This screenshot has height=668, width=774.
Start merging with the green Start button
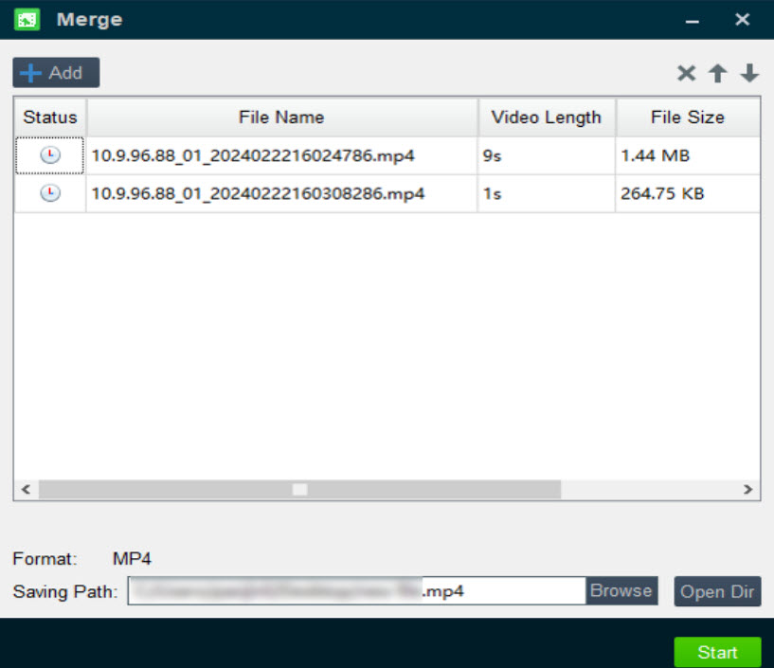[x=717, y=653]
